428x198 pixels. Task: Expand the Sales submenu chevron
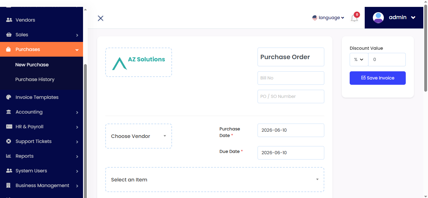pyautogui.click(x=77, y=35)
